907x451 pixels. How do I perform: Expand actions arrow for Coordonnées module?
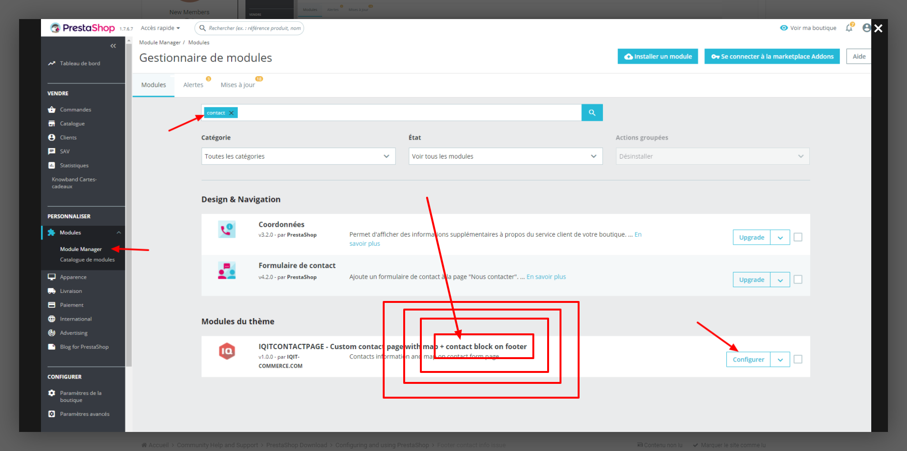point(780,237)
